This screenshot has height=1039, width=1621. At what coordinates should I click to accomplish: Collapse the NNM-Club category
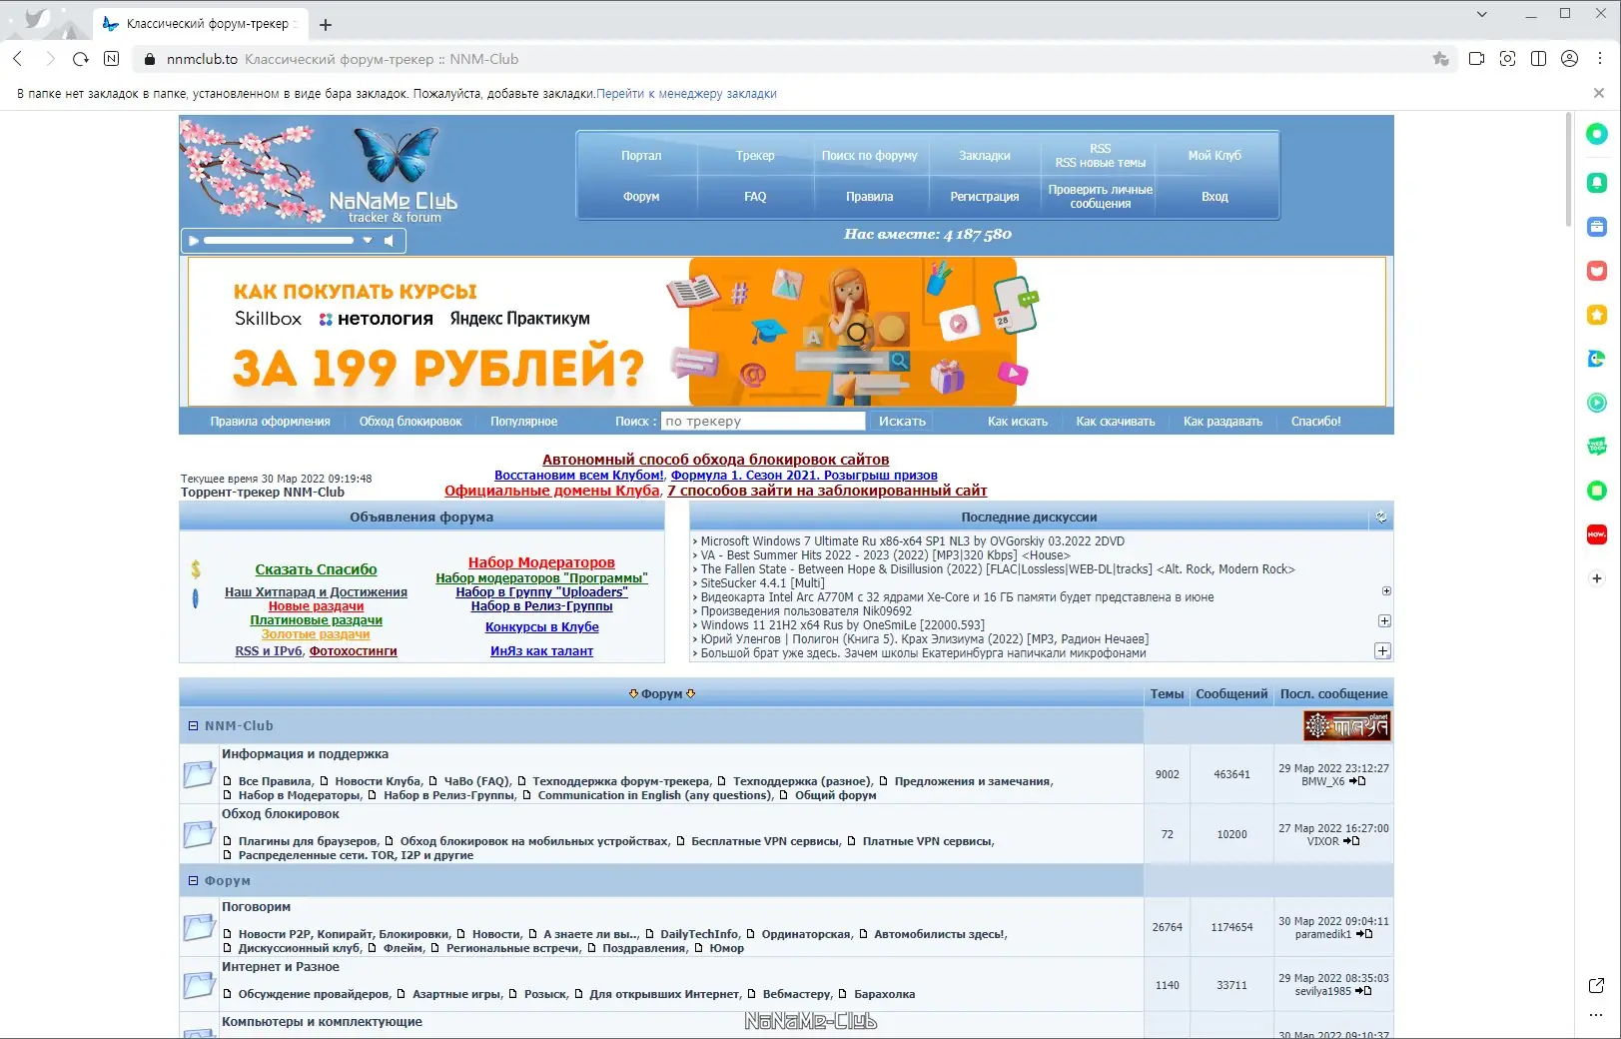tap(194, 726)
